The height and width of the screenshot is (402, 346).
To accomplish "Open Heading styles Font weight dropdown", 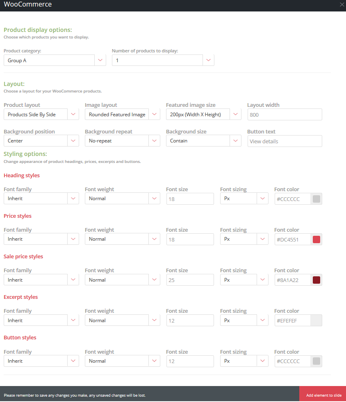I will (122, 199).
